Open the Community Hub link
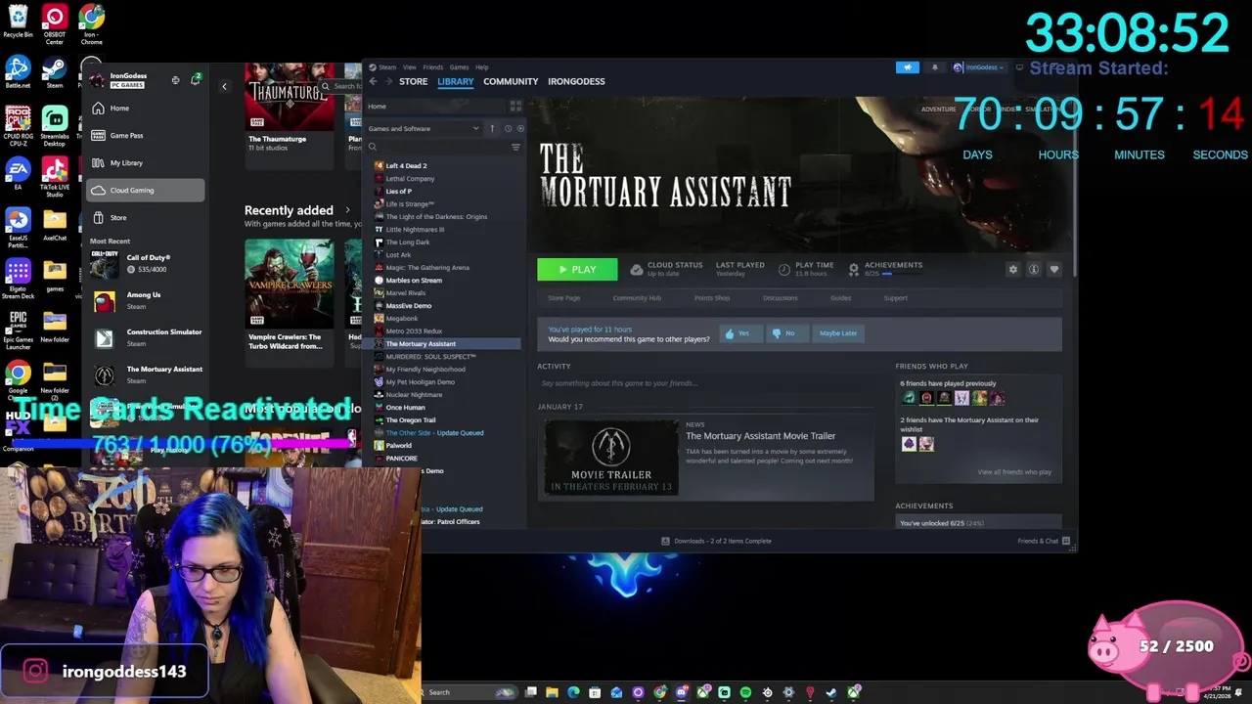 pos(637,298)
